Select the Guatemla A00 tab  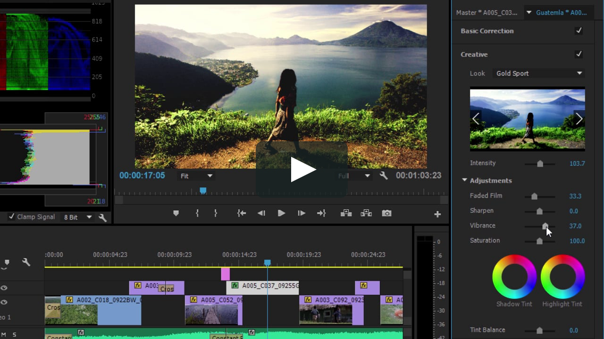click(561, 13)
